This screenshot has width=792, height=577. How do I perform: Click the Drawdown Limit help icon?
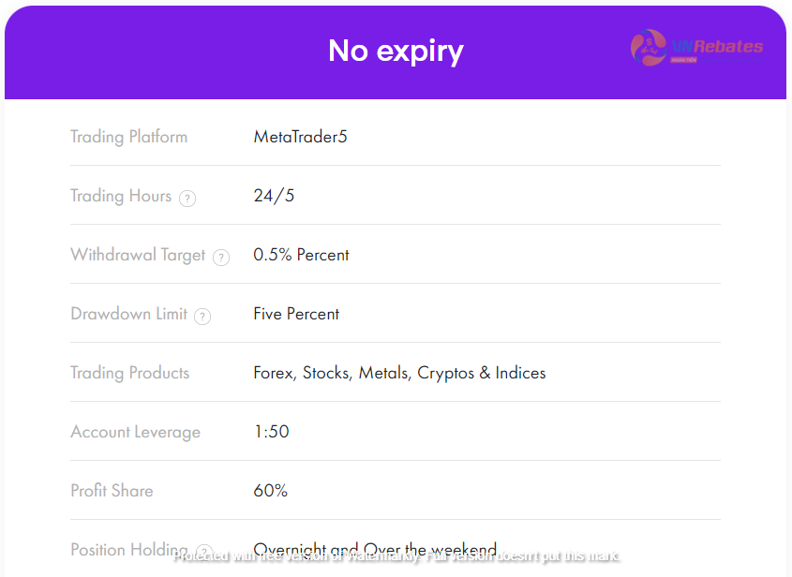[202, 317]
